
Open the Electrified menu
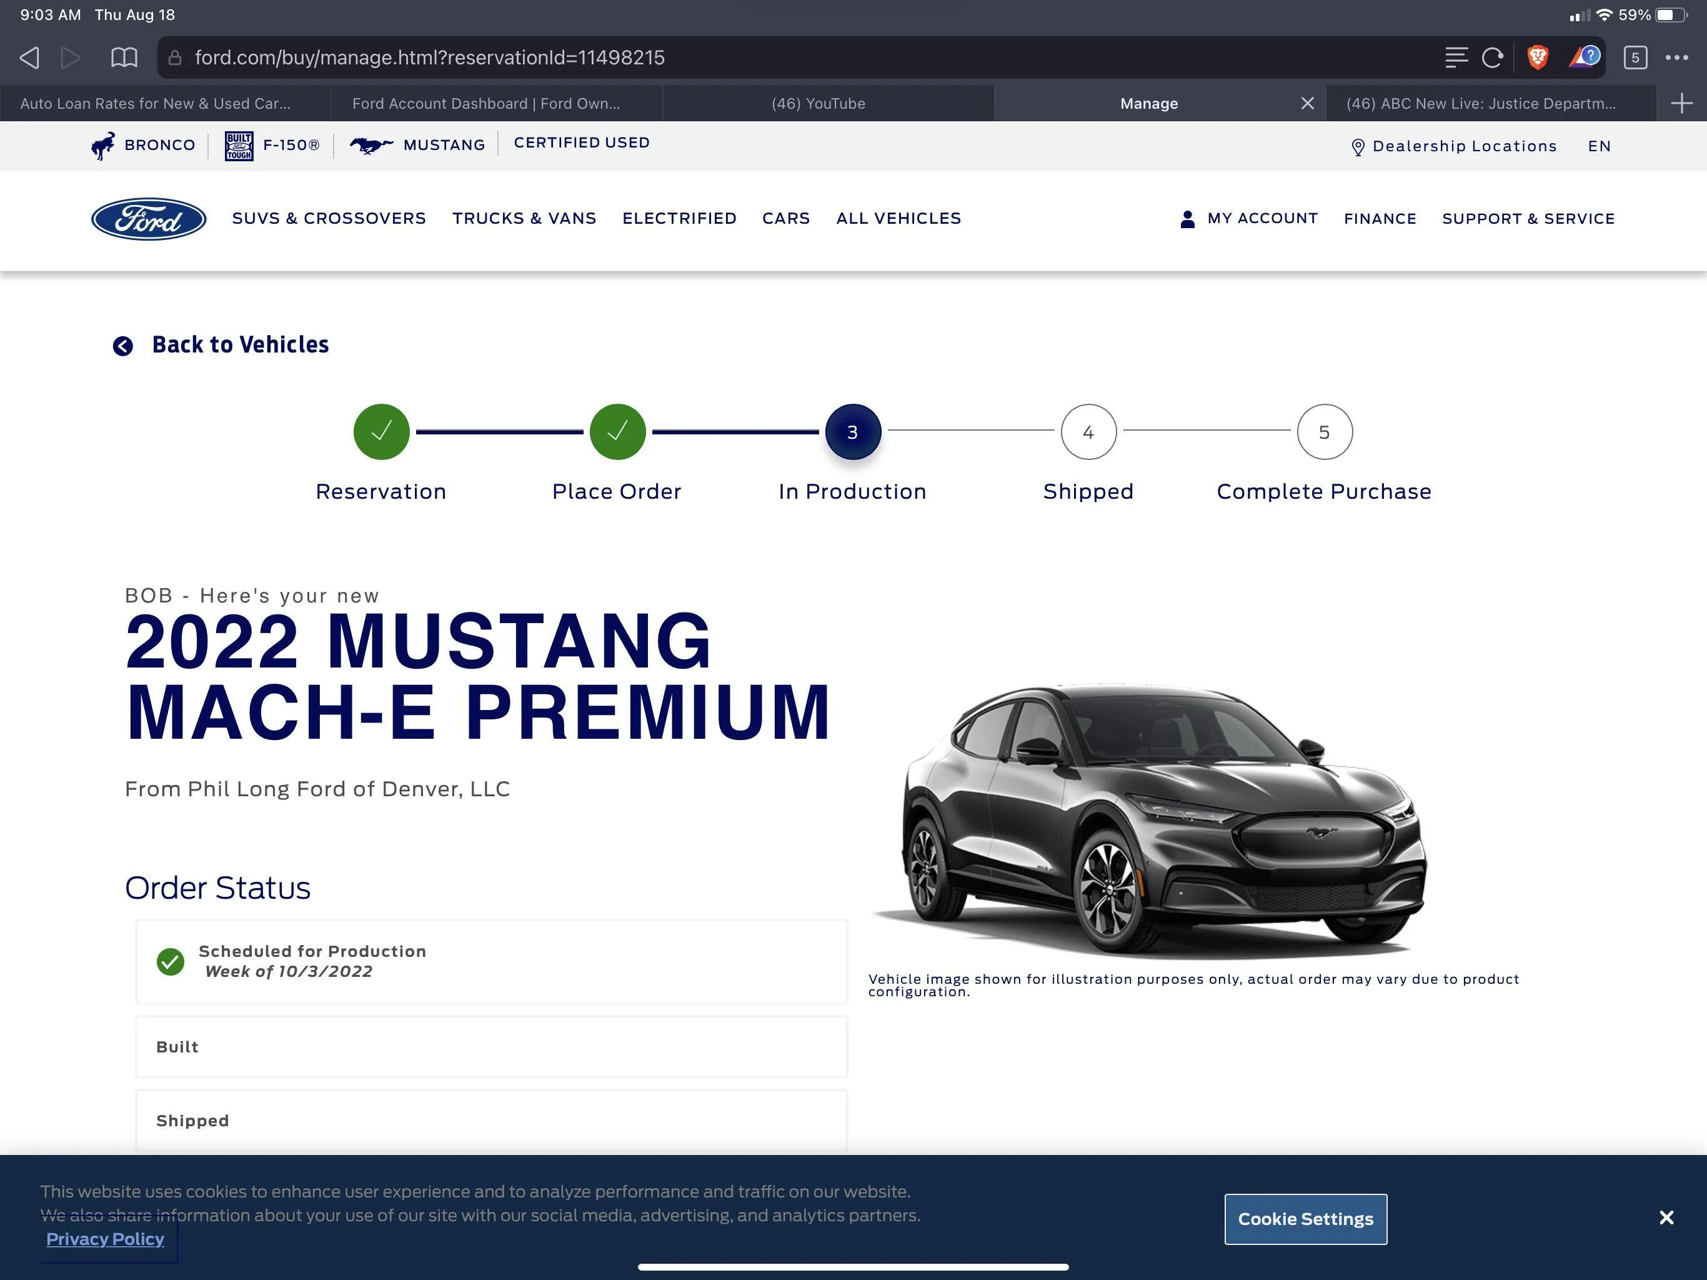679,219
